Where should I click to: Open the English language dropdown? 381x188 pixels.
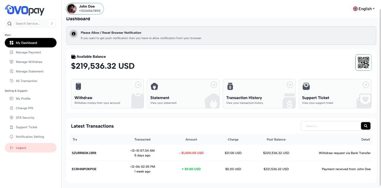tap(364, 9)
